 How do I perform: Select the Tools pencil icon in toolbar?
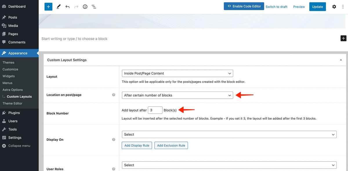pyautogui.click(x=58, y=7)
